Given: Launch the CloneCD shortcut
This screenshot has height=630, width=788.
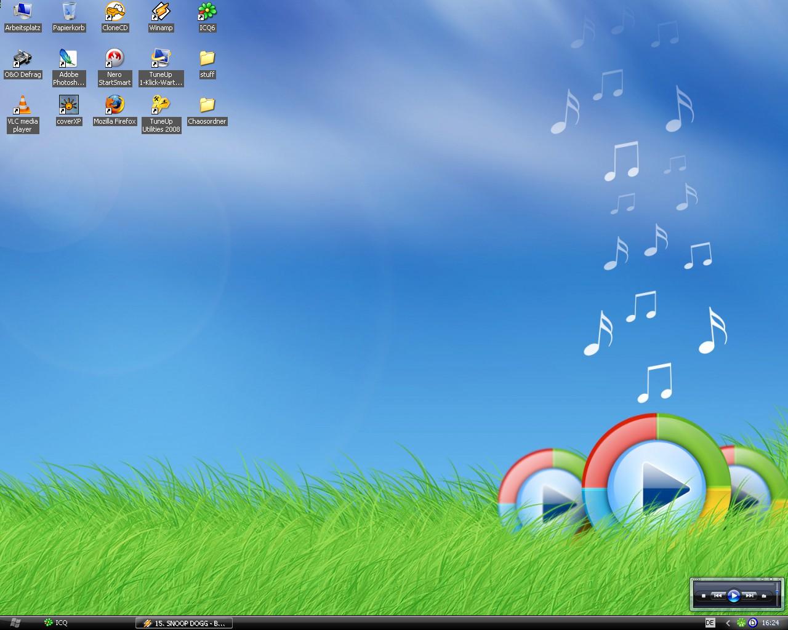Looking at the screenshot, I should pyautogui.click(x=115, y=17).
